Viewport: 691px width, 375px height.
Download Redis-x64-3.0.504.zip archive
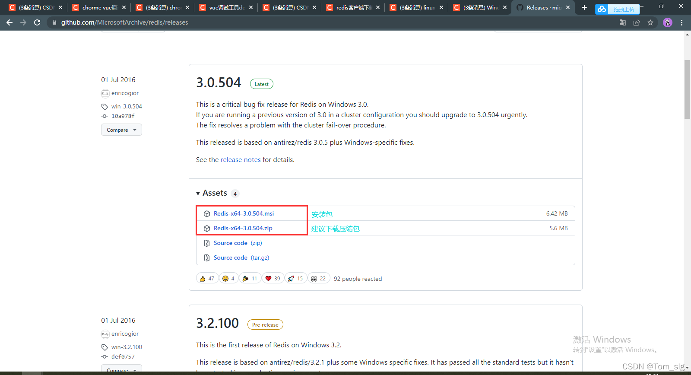(x=243, y=228)
